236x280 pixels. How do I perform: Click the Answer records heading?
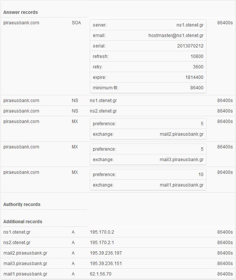(x=21, y=12)
